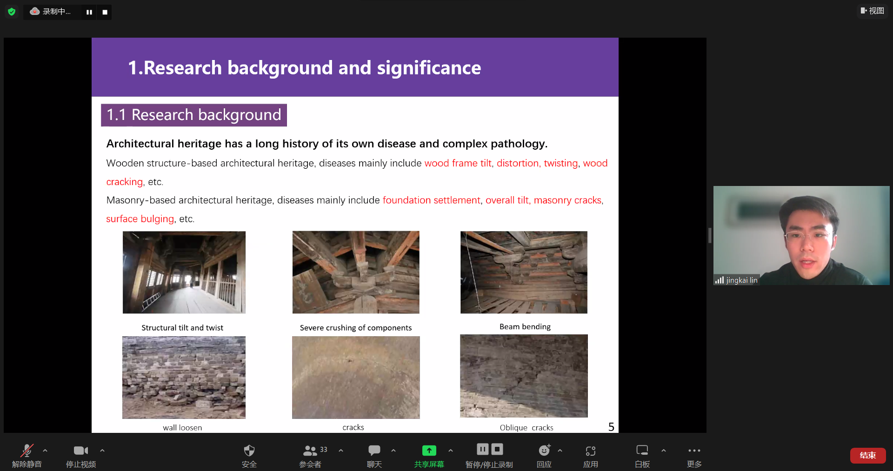This screenshot has width=893, height=471.
Task: Click the caption 'Severe crushing of components'
Action: pos(356,328)
